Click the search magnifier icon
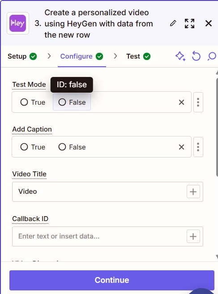The height and width of the screenshot is (294, 218). point(212,56)
